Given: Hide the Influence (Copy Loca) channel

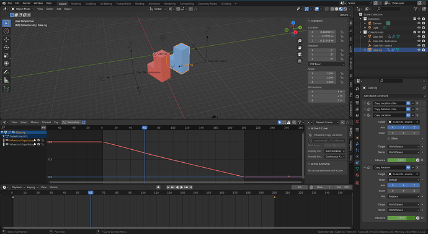Looking at the screenshot, I should [x=7, y=141].
